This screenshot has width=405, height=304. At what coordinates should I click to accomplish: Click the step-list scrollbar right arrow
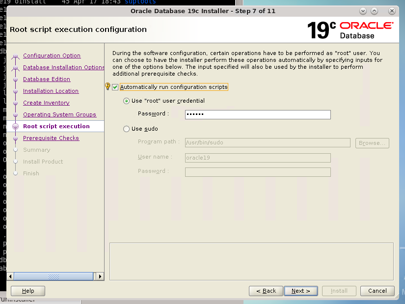point(100,276)
